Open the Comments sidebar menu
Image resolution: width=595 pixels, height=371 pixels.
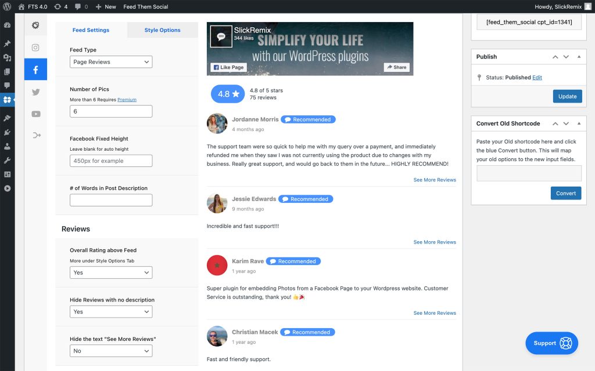pyautogui.click(x=7, y=86)
